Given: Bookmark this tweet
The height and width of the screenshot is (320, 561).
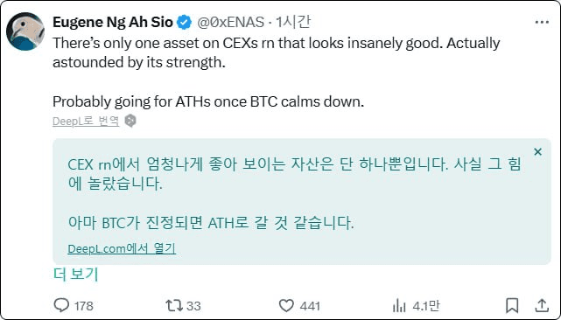Looking at the screenshot, I should point(512,306).
